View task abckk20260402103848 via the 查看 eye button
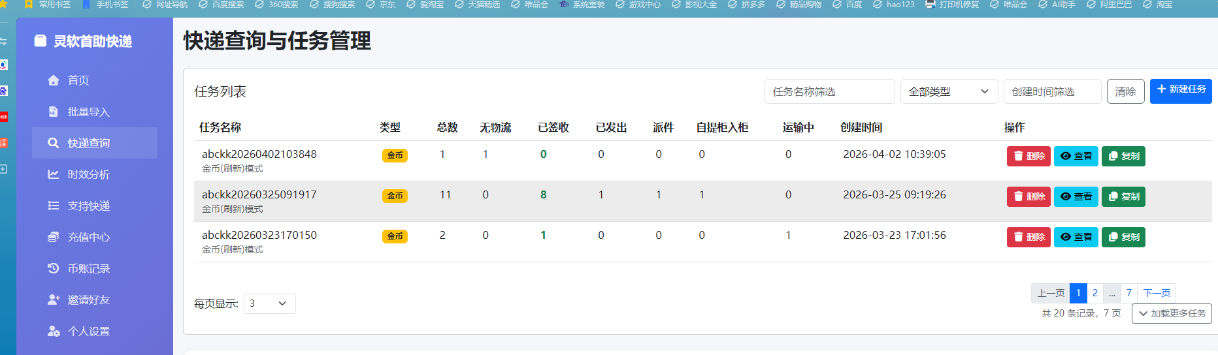1218x355 pixels. [x=1076, y=156]
